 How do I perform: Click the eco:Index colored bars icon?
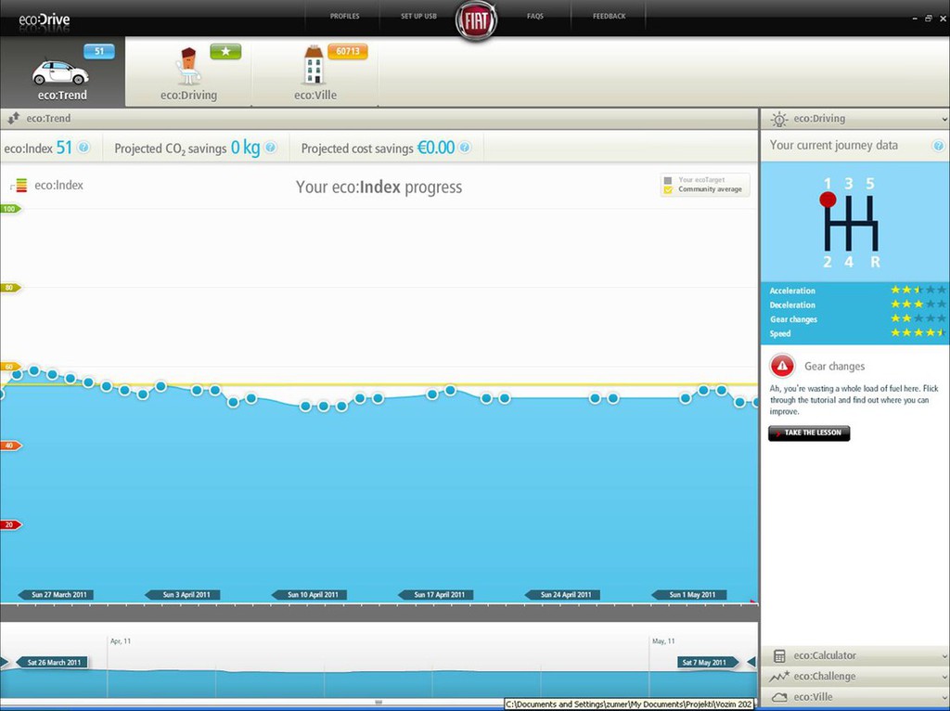point(20,186)
